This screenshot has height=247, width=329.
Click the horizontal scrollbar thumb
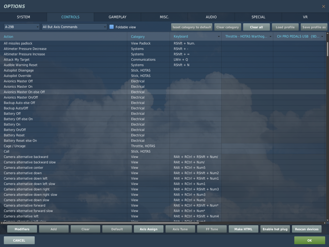100,223
